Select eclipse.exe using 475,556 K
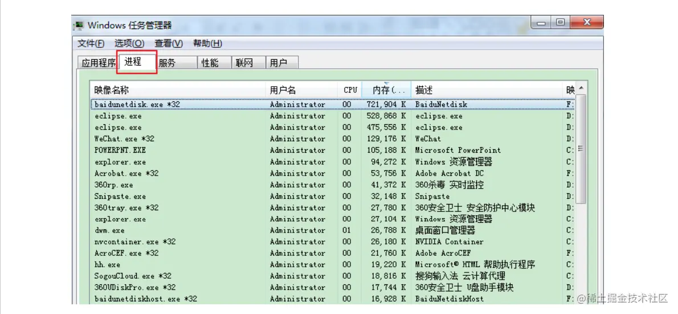 tap(333, 127)
